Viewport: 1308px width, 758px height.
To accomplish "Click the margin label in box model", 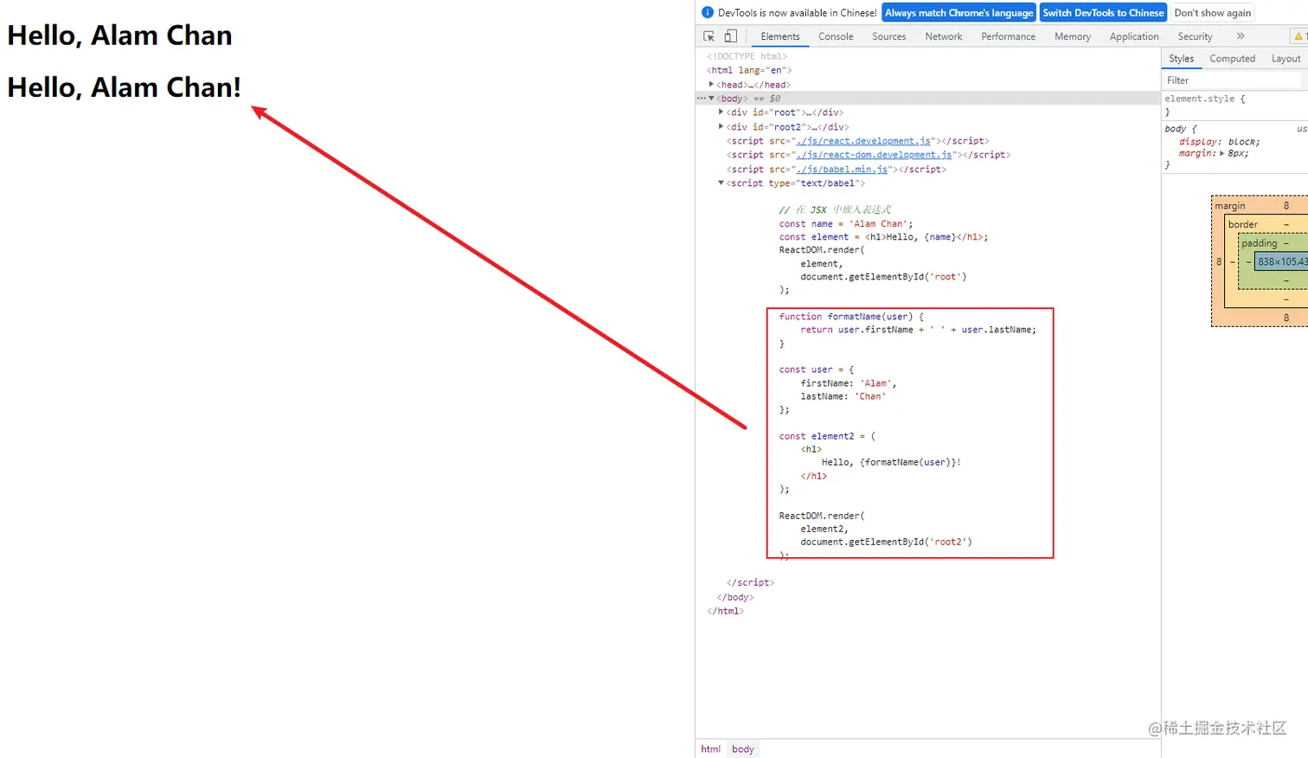I will click(x=1230, y=206).
